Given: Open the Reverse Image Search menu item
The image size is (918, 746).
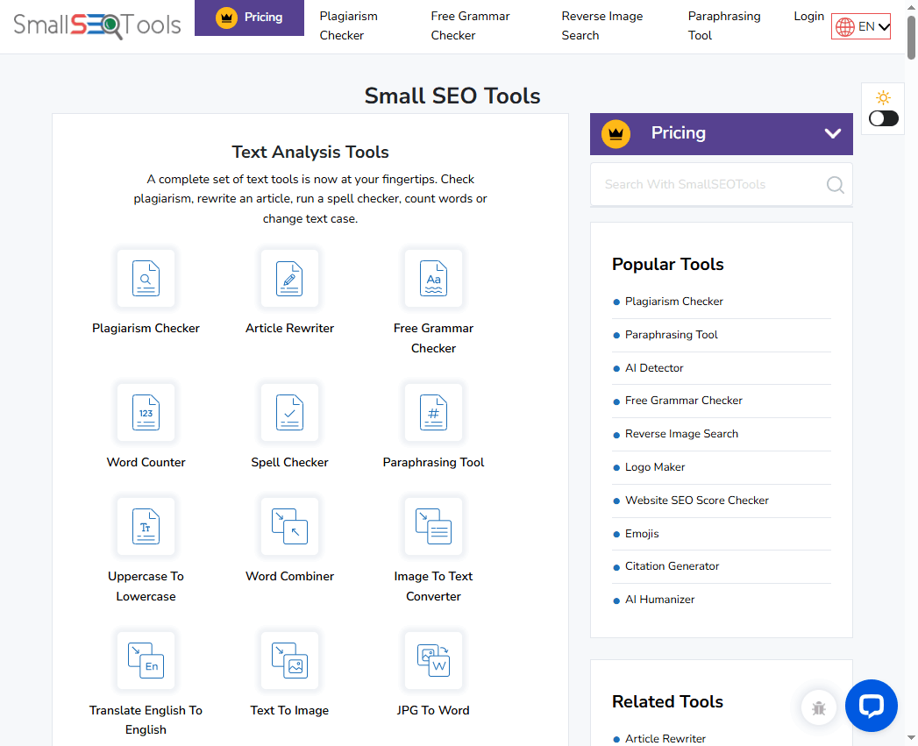Looking at the screenshot, I should point(601,25).
